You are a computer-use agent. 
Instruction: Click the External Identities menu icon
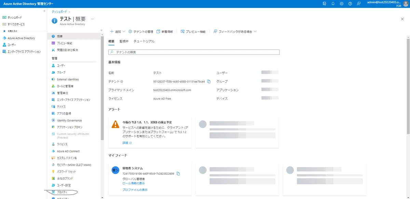coord(53,80)
